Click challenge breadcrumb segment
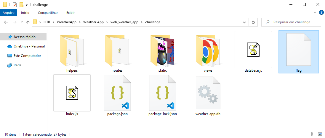The image size is (325, 138). (x=153, y=22)
